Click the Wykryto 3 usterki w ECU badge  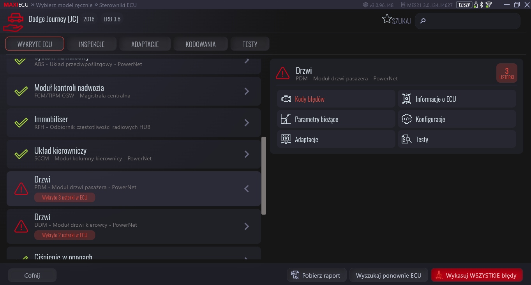point(65,198)
